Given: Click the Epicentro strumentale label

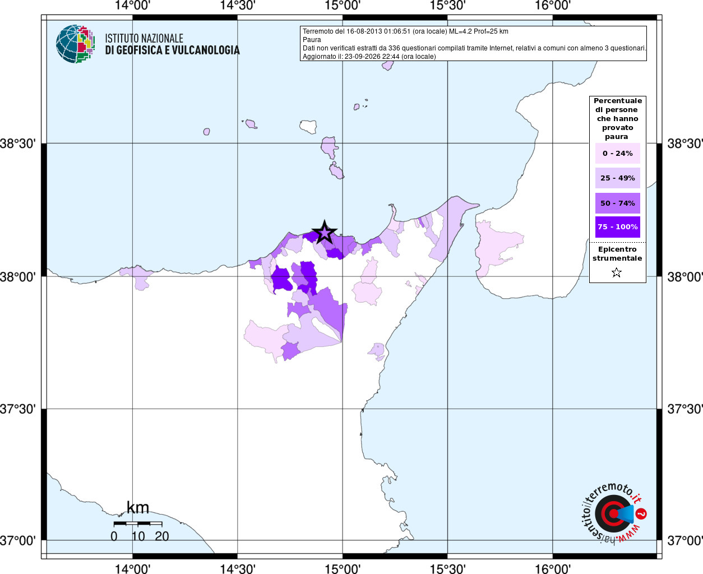Looking at the screenshot, I should [x=617, y=253].
